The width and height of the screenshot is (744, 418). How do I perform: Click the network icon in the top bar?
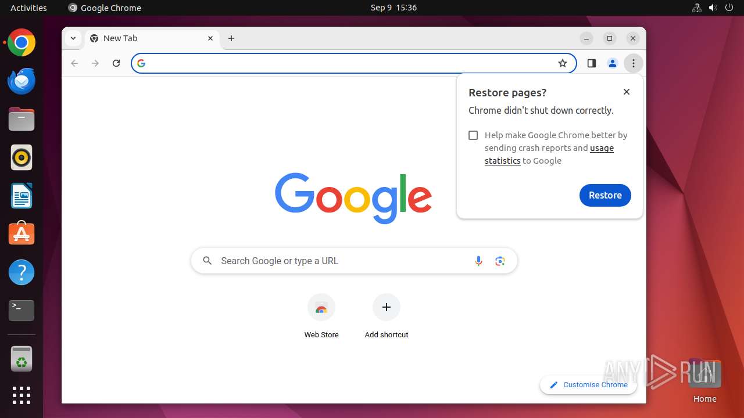(697, 8)
